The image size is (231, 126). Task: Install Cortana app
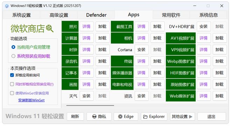pyautogui.click(x=141, y=50)
